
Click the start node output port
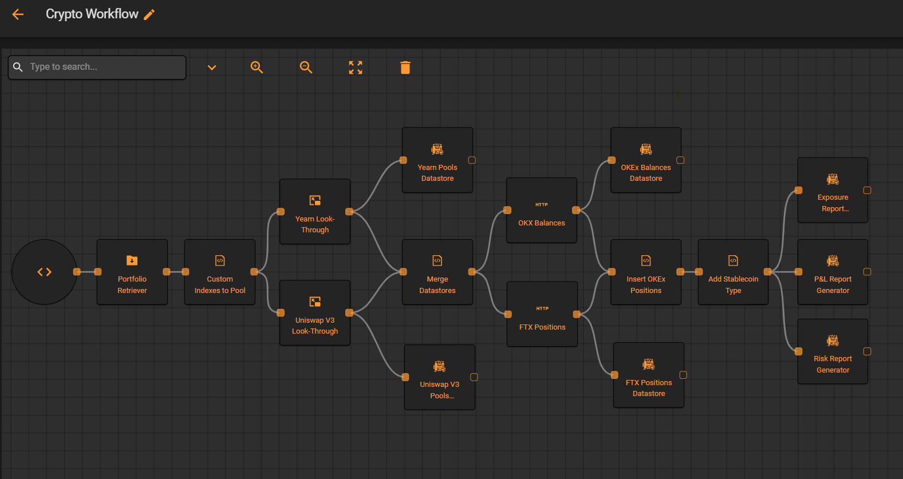77,272
